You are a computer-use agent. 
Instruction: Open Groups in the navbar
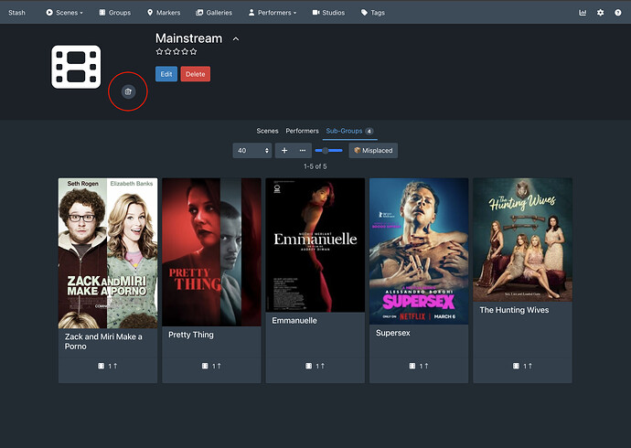[115, 13]
